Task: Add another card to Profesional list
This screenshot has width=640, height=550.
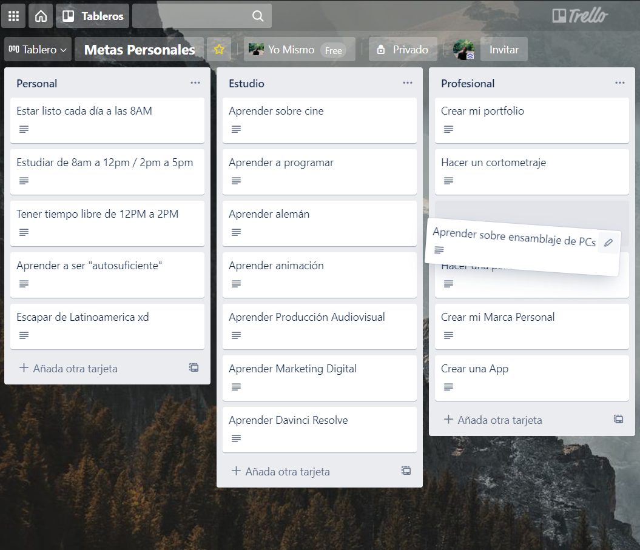Action: click(493, 420)
